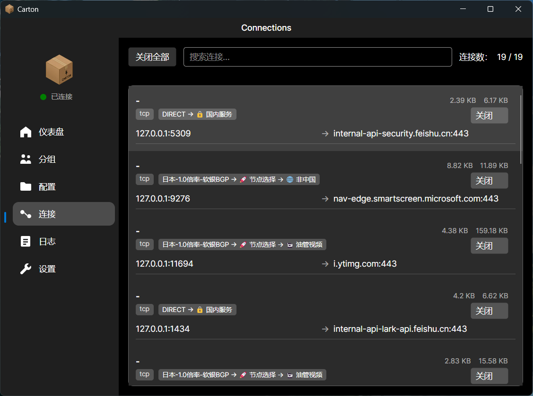Click 关闭全部 to close all connections
This screenshot has height=396, width=533.
(x=152, y=57)
